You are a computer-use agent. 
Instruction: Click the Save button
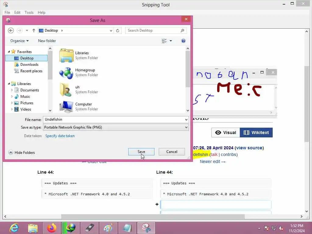[141, 152]
